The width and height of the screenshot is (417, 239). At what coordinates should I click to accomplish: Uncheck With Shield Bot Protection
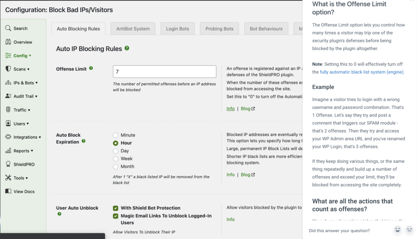116,208
